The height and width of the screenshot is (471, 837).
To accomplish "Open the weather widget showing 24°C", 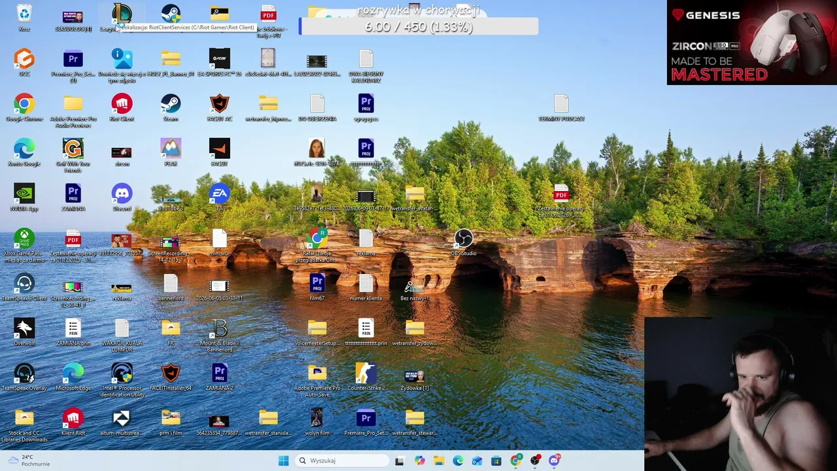I will (x=29, y=461).
